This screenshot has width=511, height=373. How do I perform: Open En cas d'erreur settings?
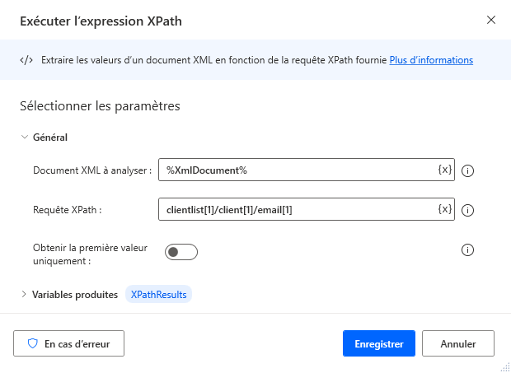[x=69, y=343]
